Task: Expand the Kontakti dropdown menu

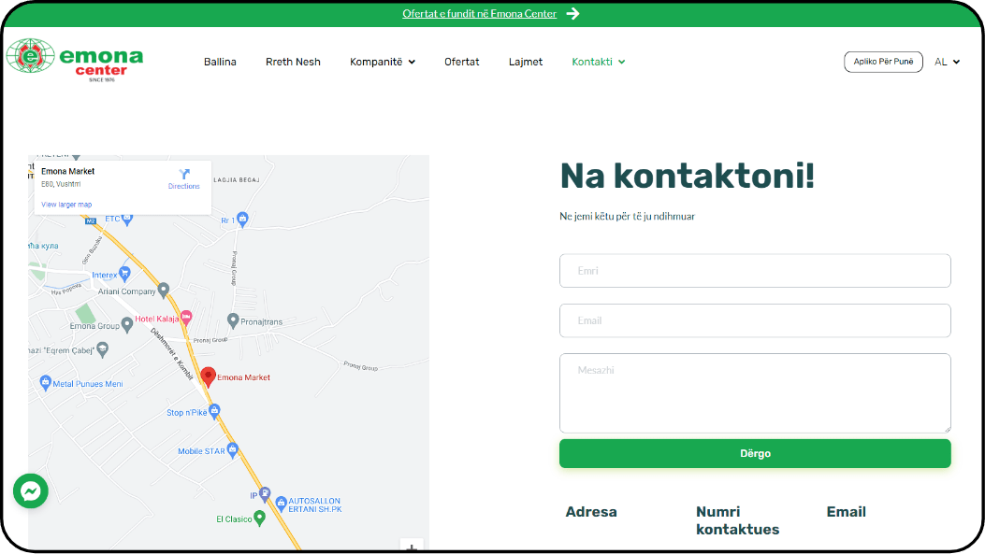Action: tap(598, 62)
